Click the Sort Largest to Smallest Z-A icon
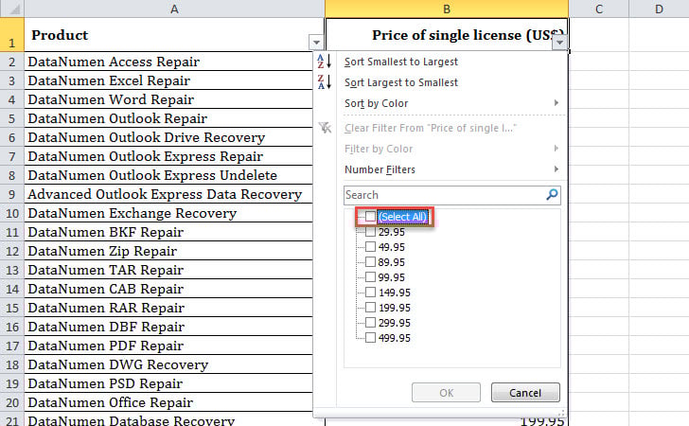 coord(325,82)
